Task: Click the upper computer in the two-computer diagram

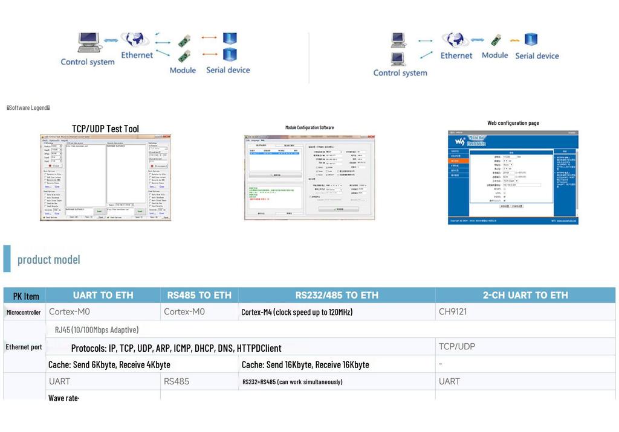Action: pos(398,40)
